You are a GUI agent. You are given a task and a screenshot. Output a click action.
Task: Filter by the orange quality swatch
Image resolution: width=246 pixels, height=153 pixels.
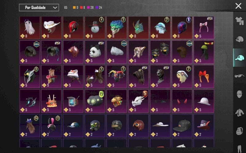(74, 7)
